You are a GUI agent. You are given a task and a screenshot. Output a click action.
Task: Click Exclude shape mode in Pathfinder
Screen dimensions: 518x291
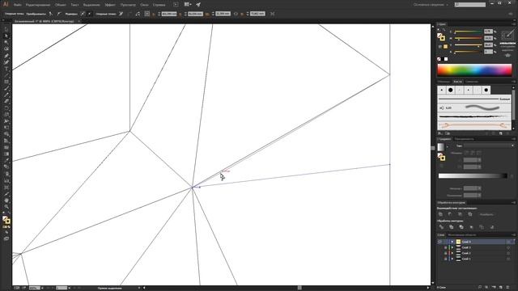[469, 214]
